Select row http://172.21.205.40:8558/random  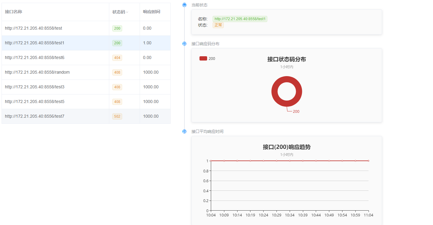[x=86, y=72]
